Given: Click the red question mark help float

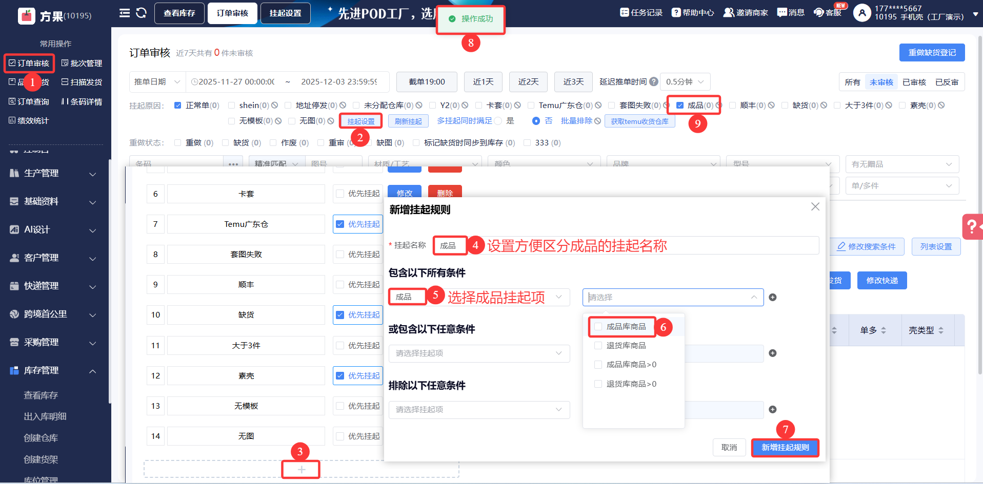Looking at the screenshot, I should pos(972,226).
